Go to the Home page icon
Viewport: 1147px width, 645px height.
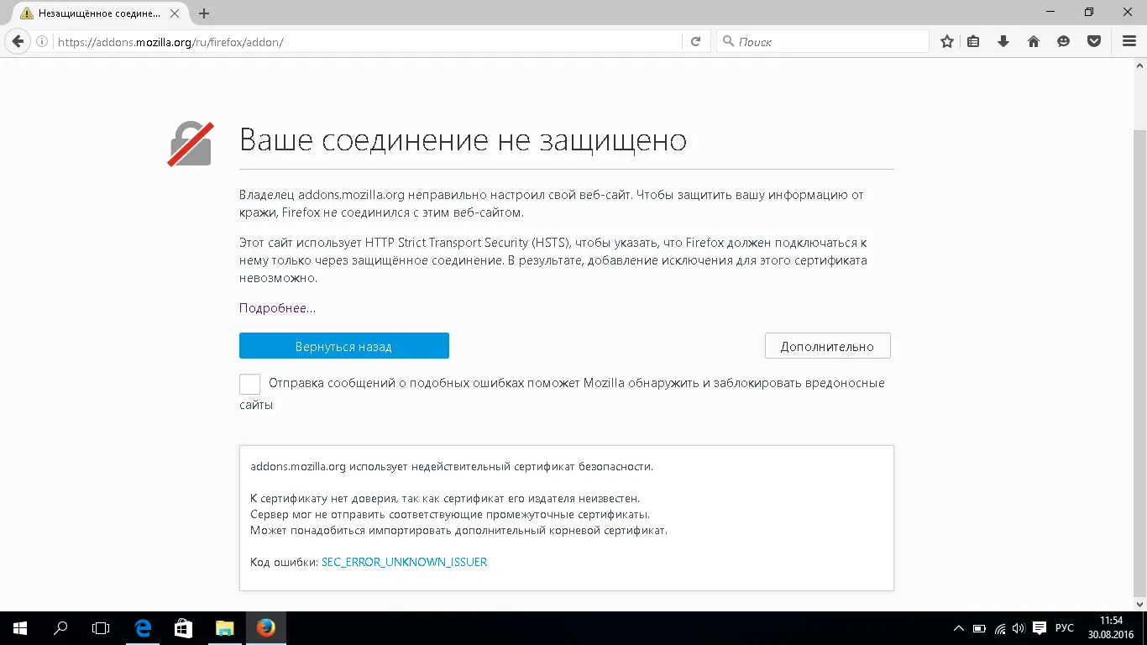pyautogui.click(x=1034, y=41)
